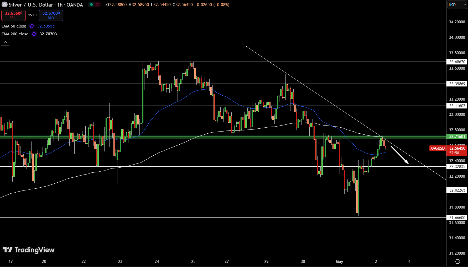Click the May label on time axis
This screenshot has width=468, height=267.
(x=339, y=261)
